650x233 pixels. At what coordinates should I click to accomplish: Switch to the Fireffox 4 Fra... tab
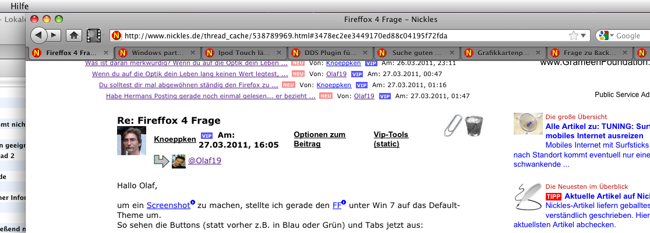pos(70,53)
